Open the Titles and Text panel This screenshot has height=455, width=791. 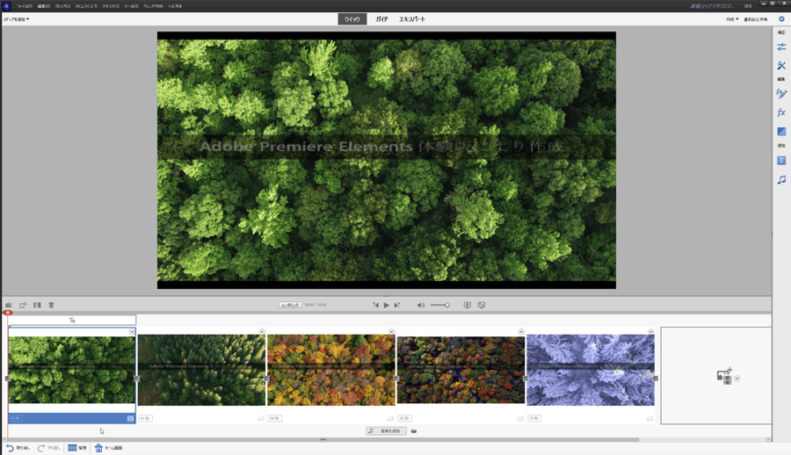point(781,161)
